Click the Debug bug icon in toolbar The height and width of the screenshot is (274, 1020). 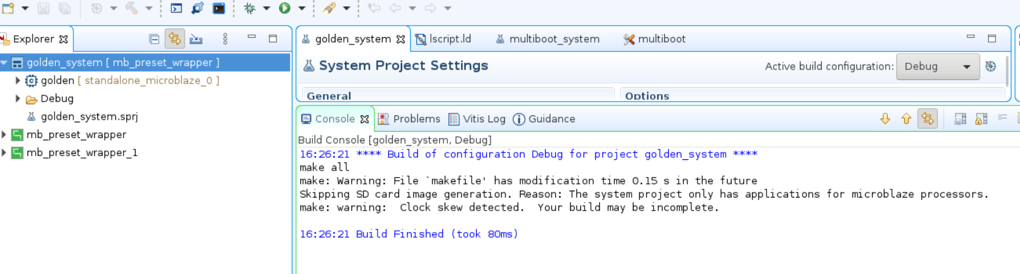[250, 8]
